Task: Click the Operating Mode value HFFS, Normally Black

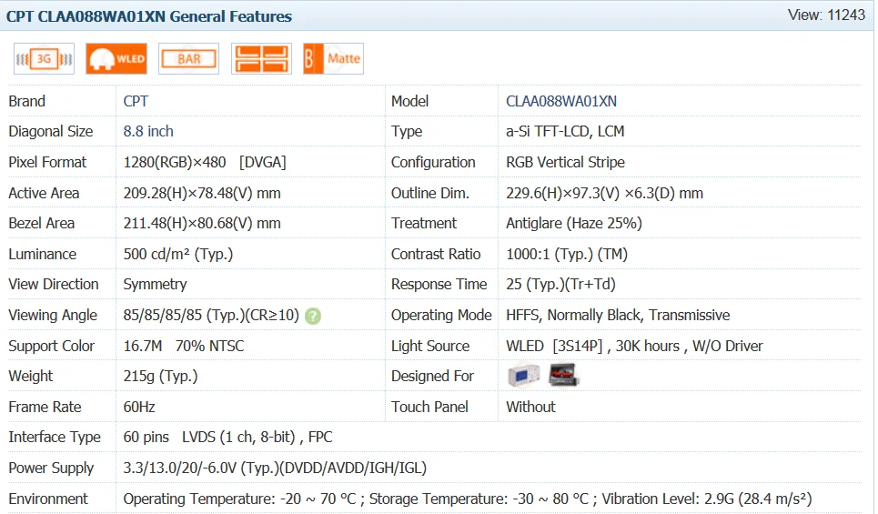Action: coord(618,316)
